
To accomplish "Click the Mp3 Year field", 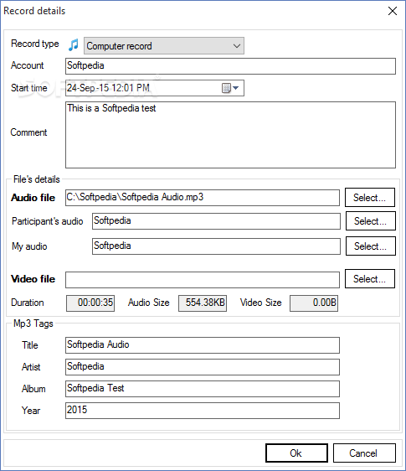I will (x=203, y=411).
